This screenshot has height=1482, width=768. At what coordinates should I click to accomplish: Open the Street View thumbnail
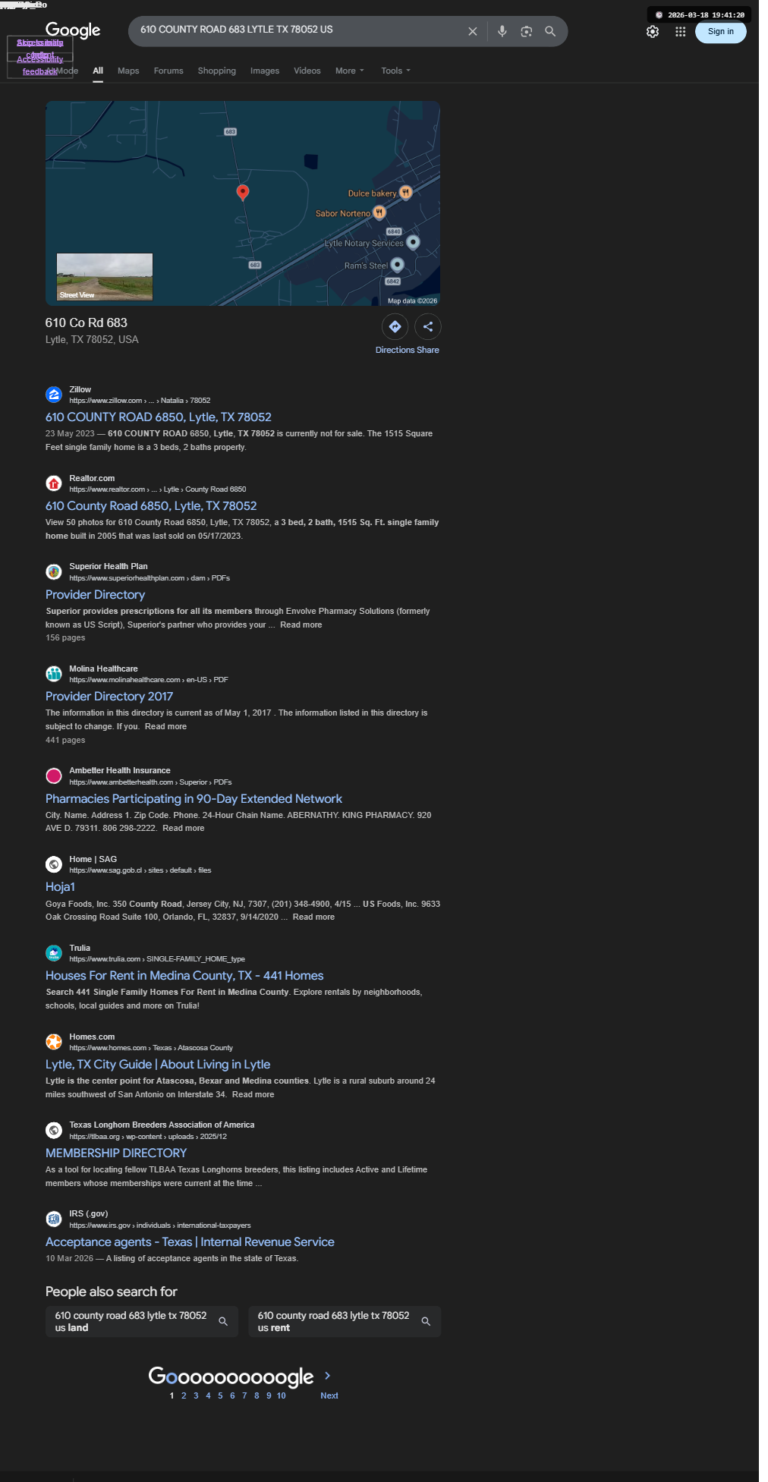[105, 277]
